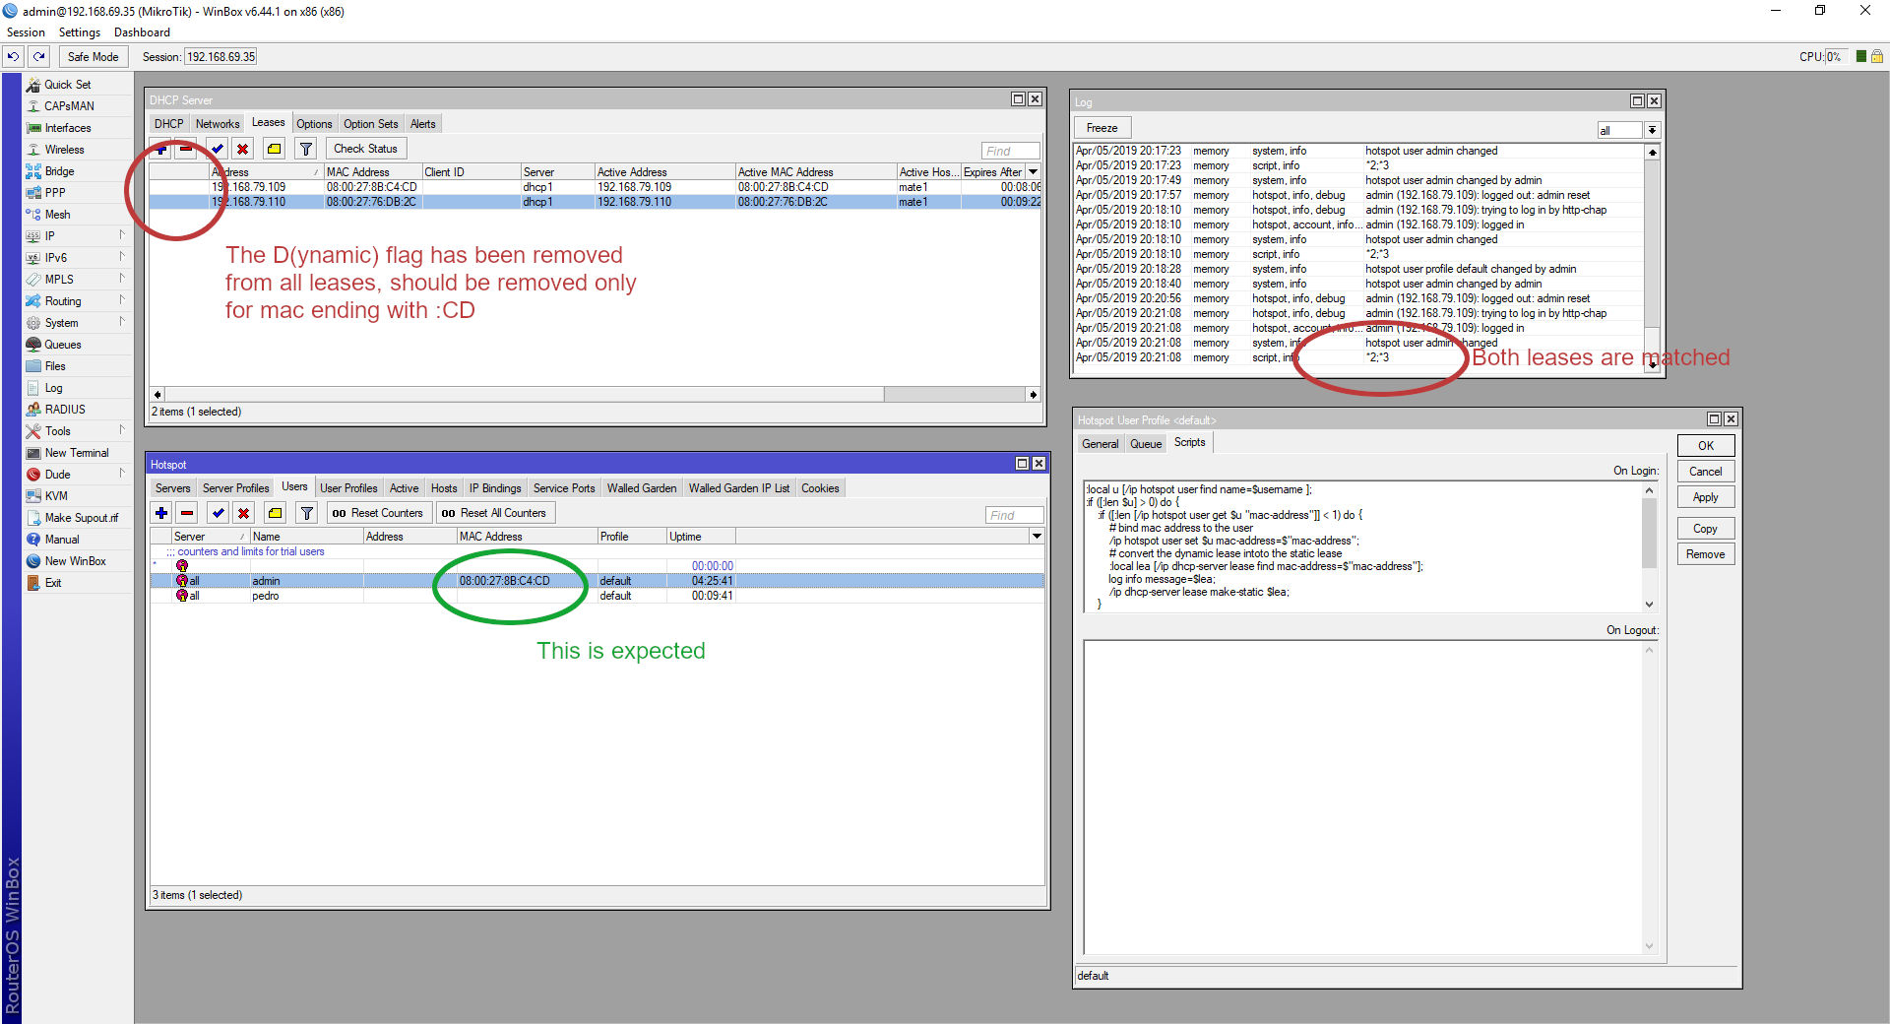The height and width of the screenshot is (1024, 1890).
Task: Open the filter in the DHCP Server toolbar
Action: coord(306,149)
